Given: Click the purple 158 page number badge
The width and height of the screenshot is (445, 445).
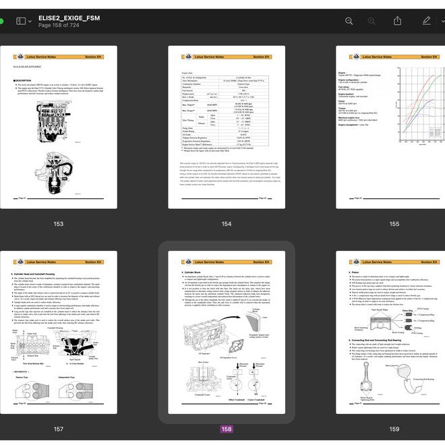Looking at the screenshot, I should point(227,429).
